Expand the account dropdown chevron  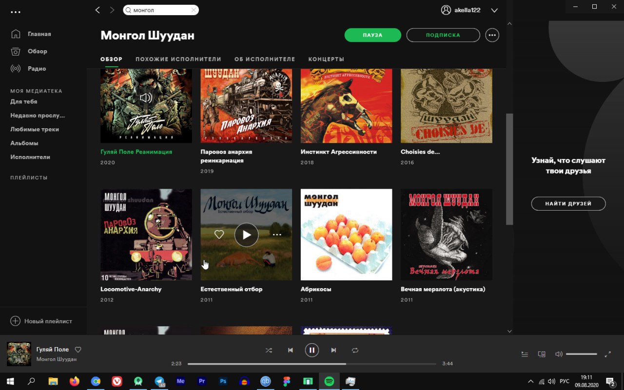point(494,10)
